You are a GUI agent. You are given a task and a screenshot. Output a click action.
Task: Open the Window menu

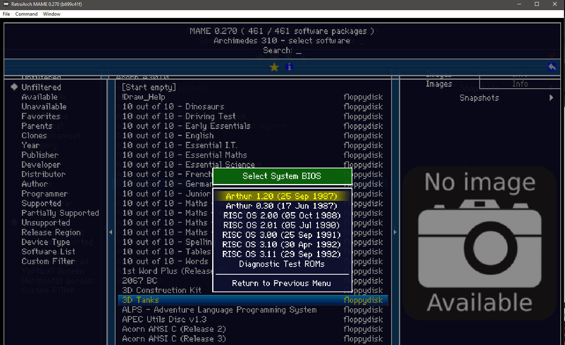[52, 14]
